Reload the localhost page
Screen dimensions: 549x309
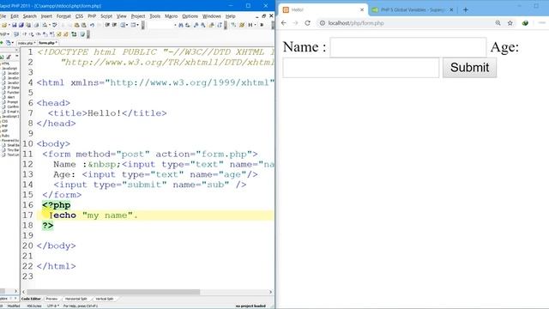coord(307,23)
